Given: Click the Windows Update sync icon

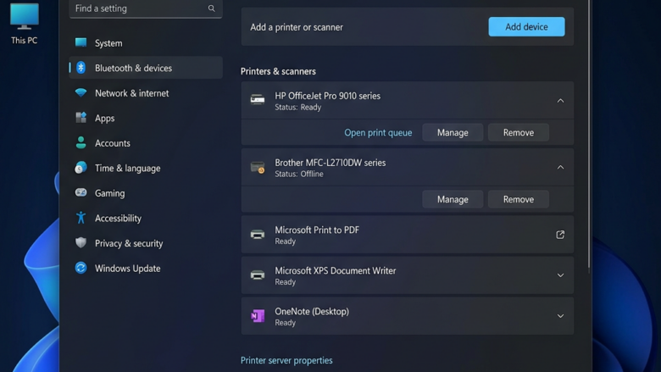Looking at the screenshot, I should pos(81,268).
